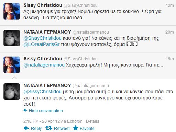176x132 pixels.
Task: Click the Favorite star icon
Action: click(x=76, y=128)
